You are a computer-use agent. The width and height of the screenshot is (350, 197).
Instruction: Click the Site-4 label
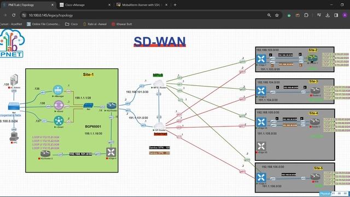click(313, 113)
